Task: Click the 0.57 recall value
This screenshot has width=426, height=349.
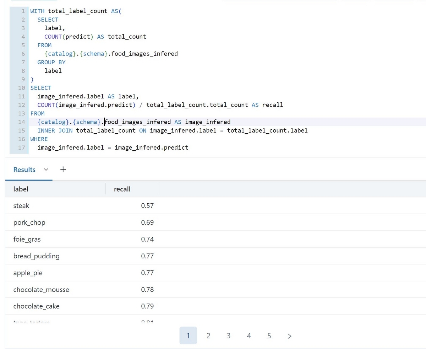Action: pyautogui.click(x=147, y=205)
